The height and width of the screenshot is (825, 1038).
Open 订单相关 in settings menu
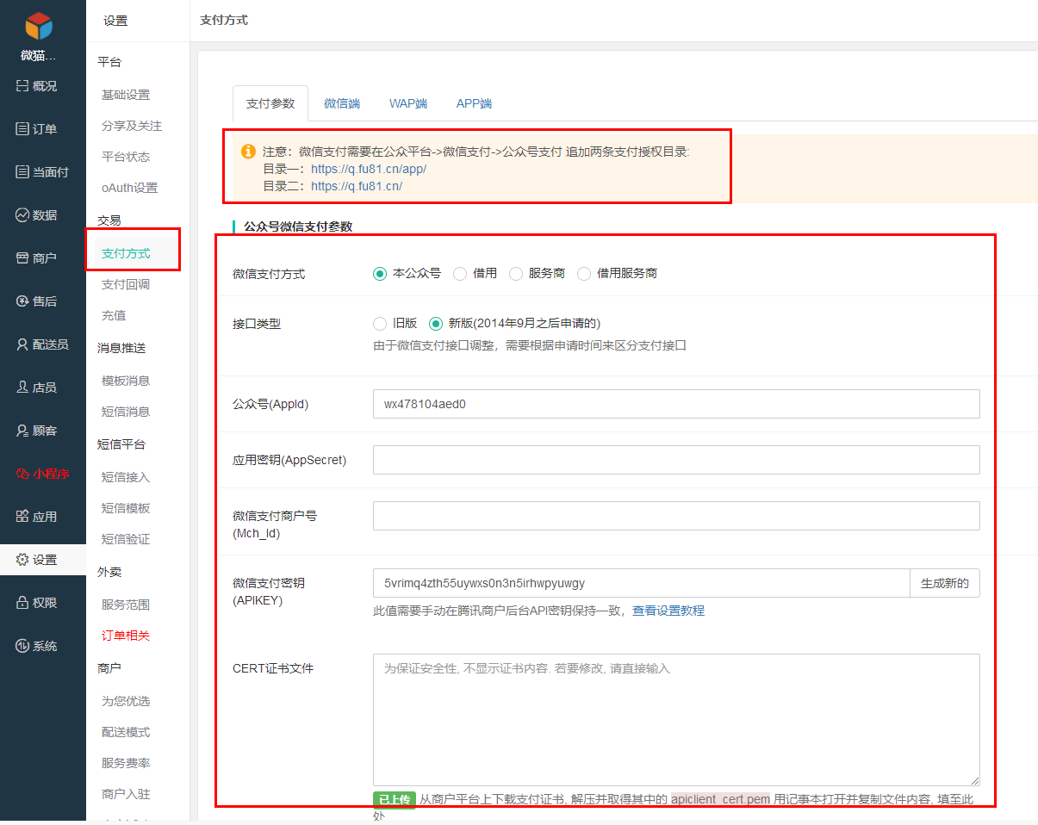126,636
